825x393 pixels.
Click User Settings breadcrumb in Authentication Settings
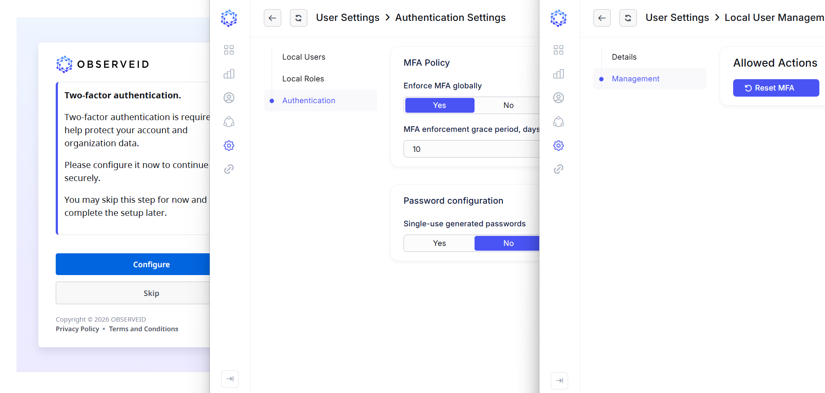pyautogui.click(x=348, y=17)
